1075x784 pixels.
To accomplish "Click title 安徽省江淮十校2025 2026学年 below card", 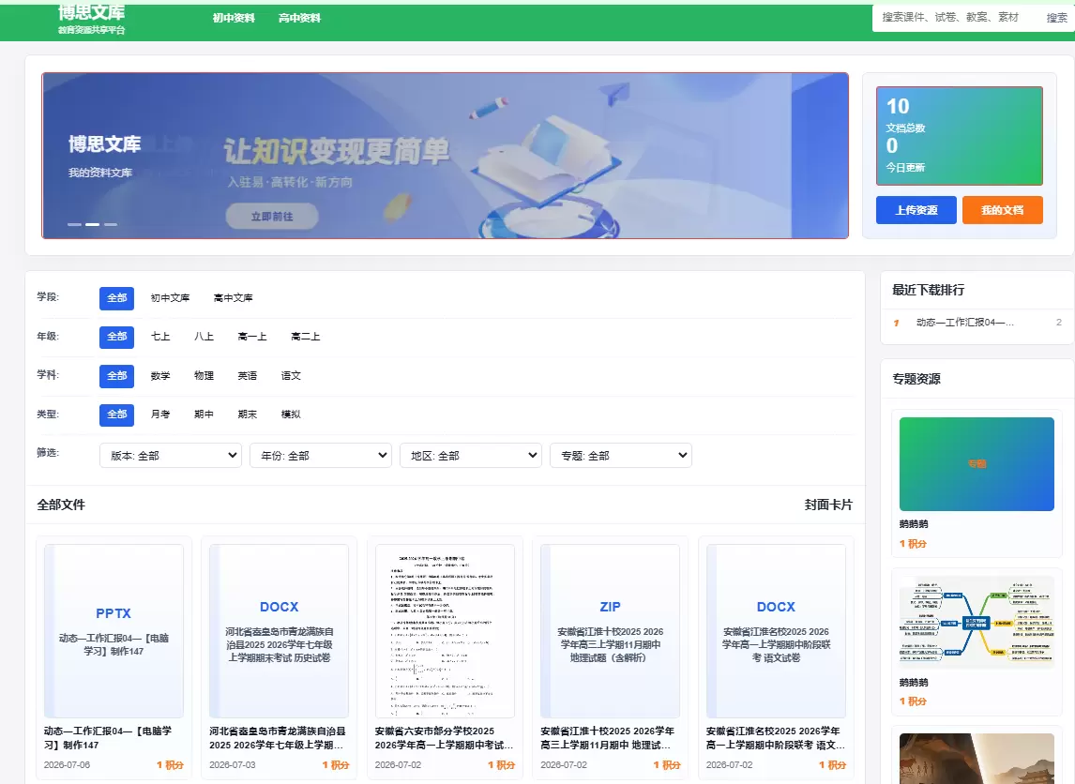I will [x=608, y=738].
